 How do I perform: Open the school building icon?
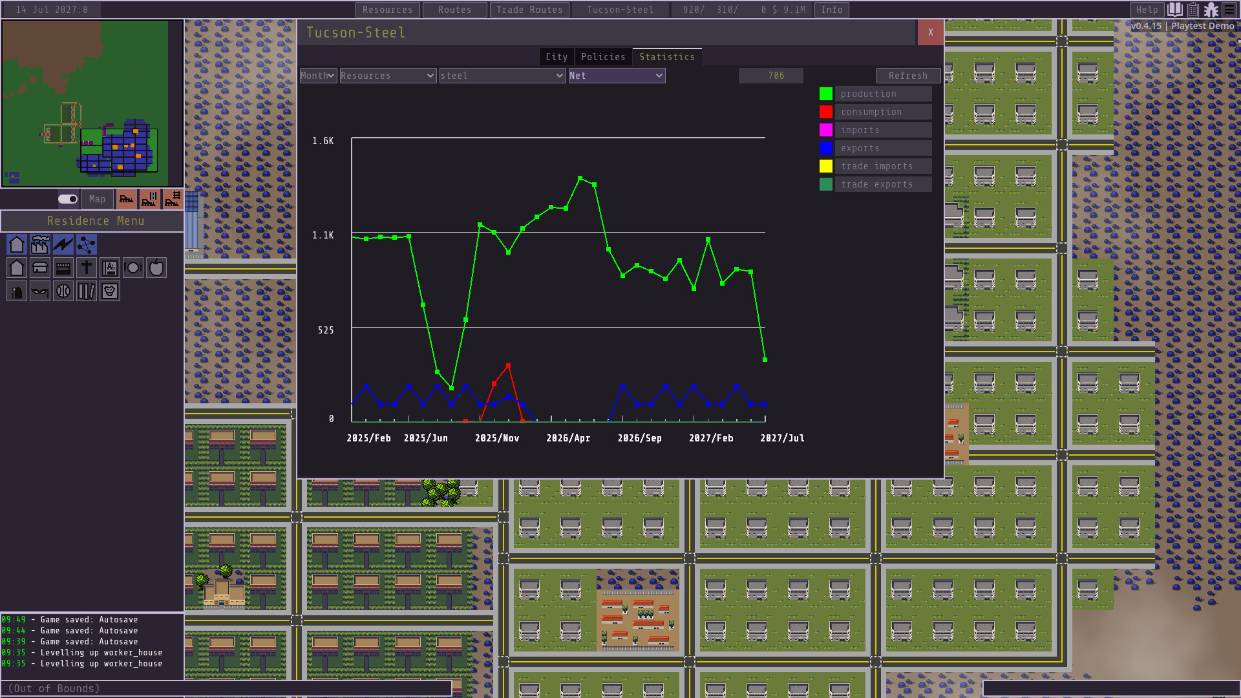point(109,268)
